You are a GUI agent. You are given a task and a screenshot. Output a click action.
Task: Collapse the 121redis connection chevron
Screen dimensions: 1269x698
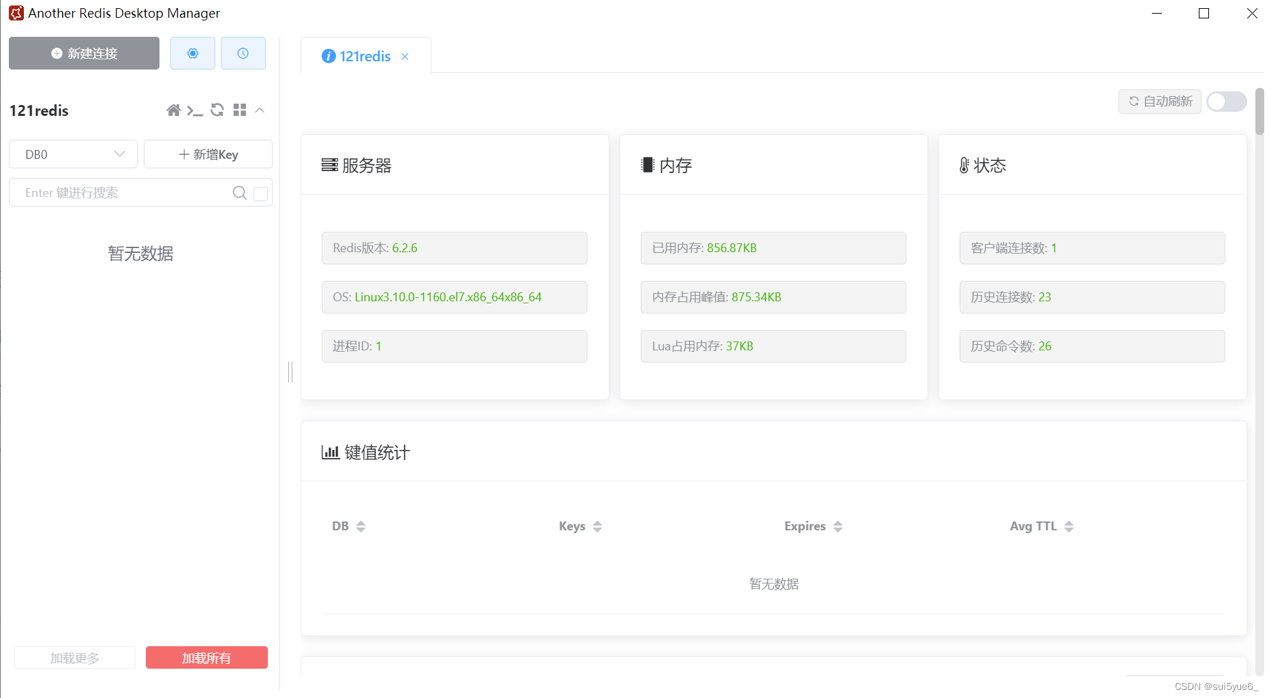click(x=260, y=110)
